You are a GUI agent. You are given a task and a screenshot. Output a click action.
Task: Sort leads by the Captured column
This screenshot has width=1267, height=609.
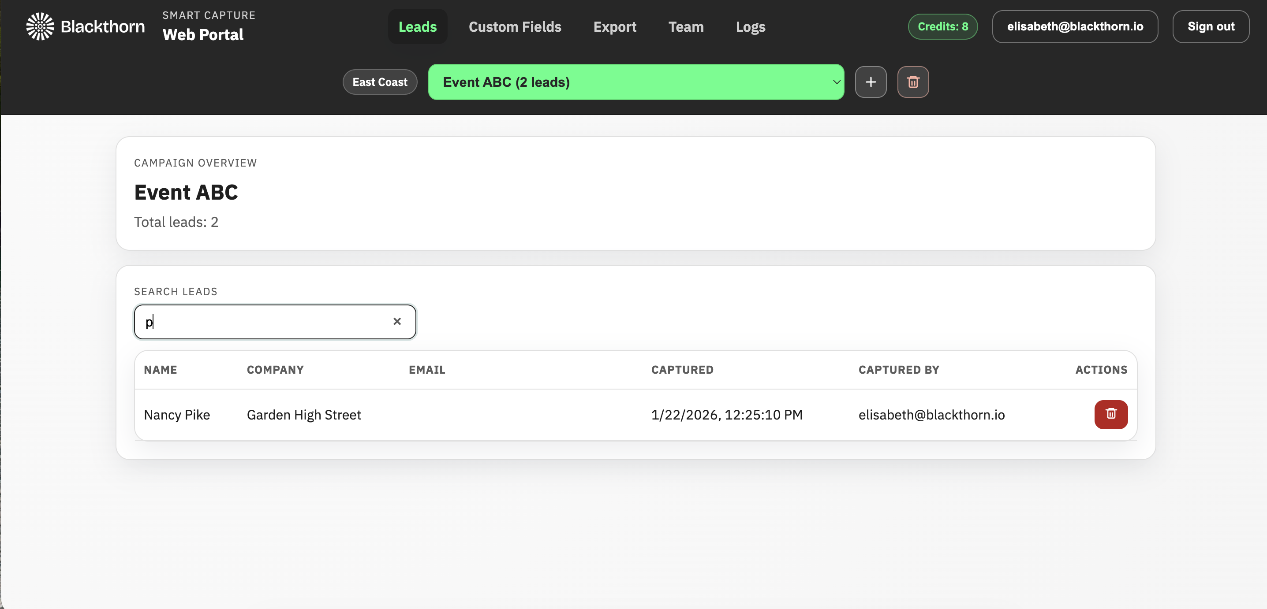tap(682, 370)
